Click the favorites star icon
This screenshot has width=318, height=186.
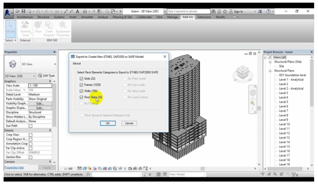[225, 11]
